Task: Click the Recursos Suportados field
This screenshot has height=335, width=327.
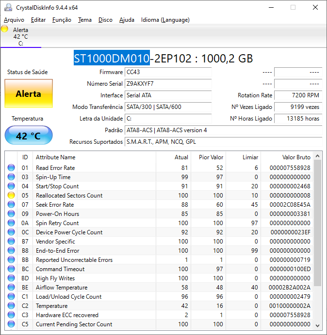Action: (223, 142)
